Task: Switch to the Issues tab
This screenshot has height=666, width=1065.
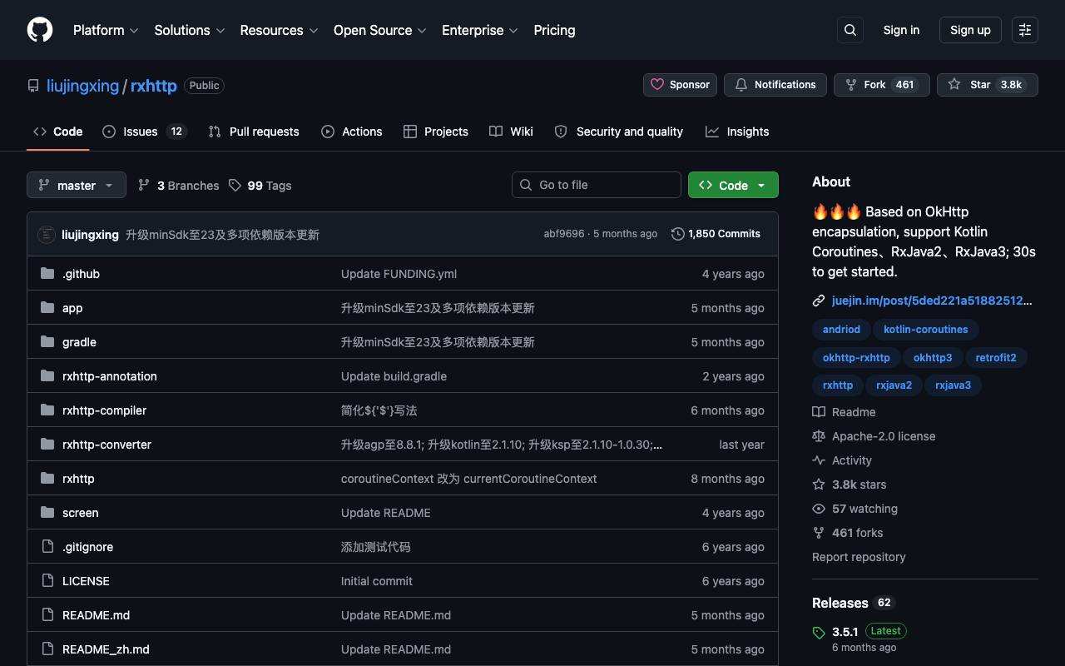Action: click(145, 132)
